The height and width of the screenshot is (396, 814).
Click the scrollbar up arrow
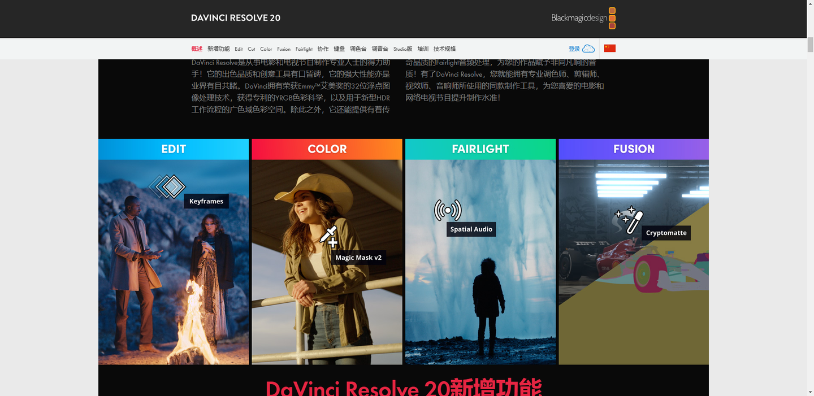[x=810, y=4]
